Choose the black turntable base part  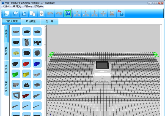pos(27,85)
